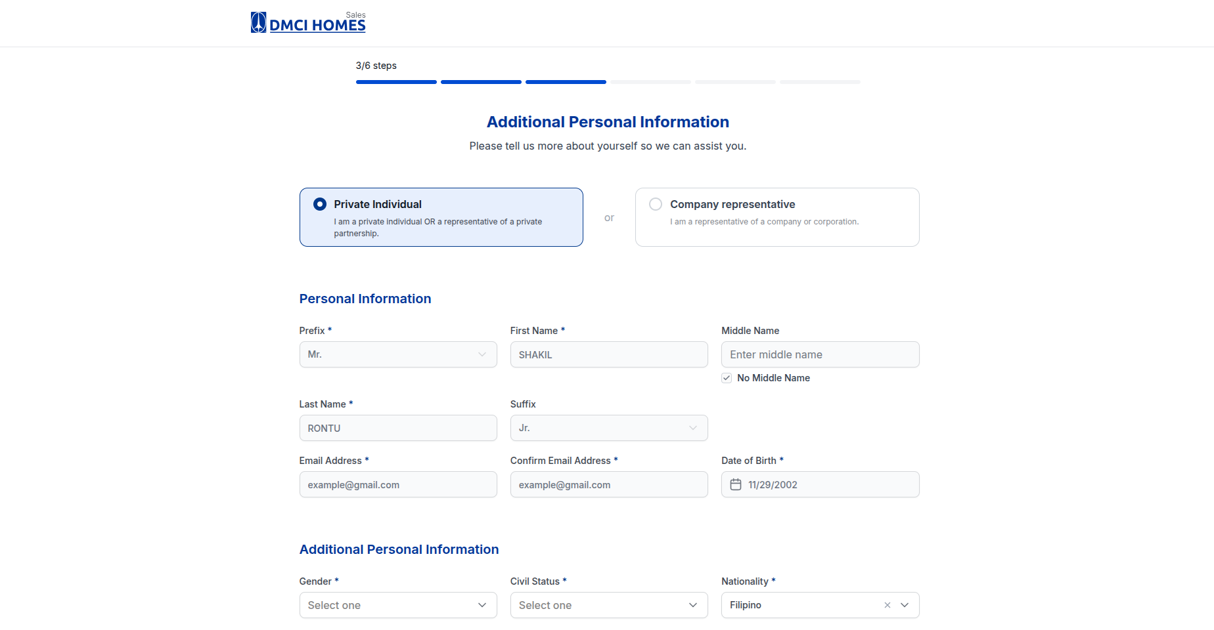Click the First Name field with SHAKIL
Viewport: 1214px width, 630px height.
[609, 354]
